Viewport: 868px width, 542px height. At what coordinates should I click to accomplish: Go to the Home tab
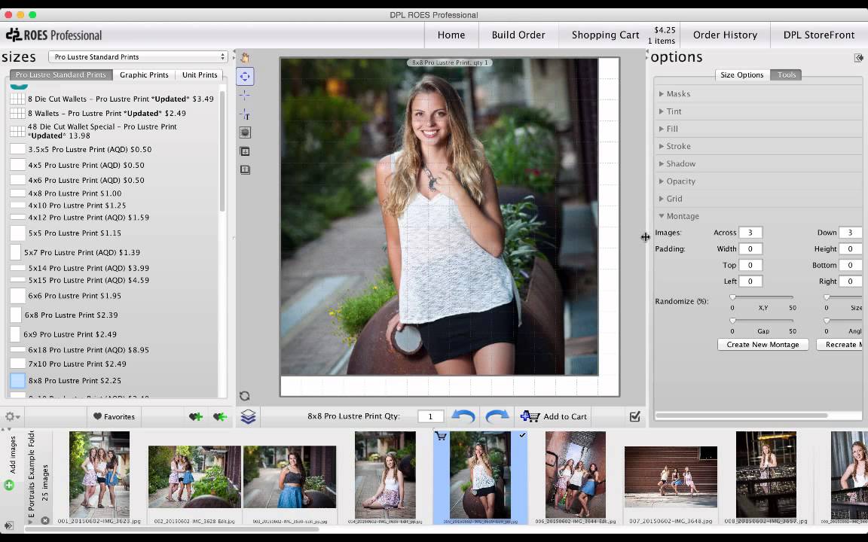[451, 35]
